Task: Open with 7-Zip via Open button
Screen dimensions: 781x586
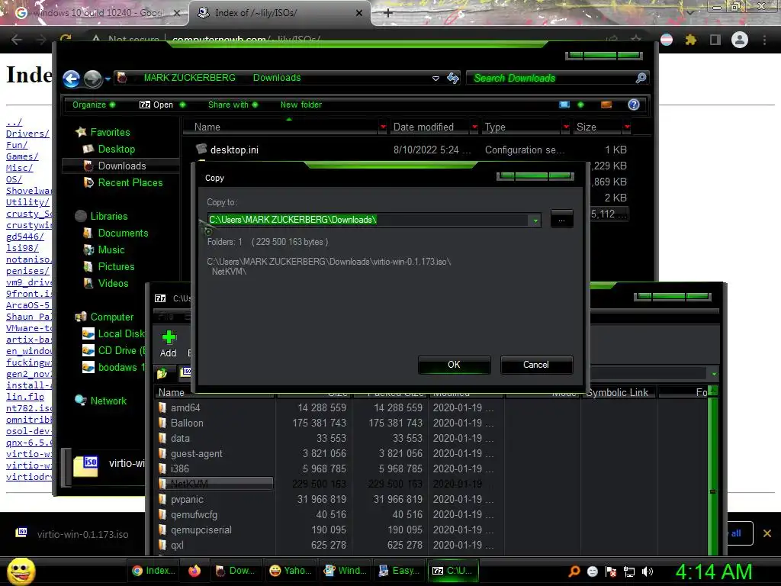Action: [x=156, y=105]
